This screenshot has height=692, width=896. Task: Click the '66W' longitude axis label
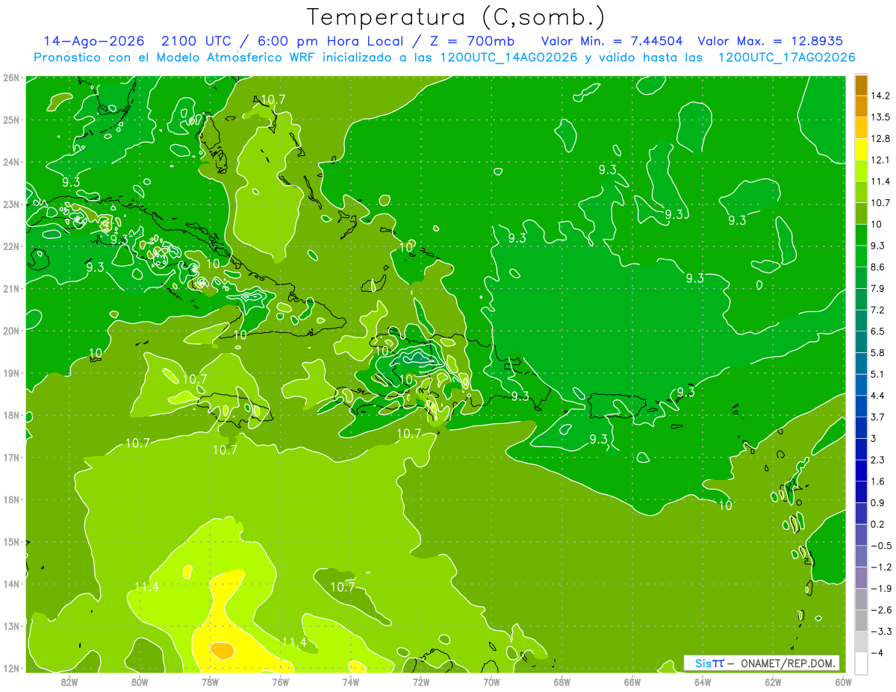tap(632, 682)
